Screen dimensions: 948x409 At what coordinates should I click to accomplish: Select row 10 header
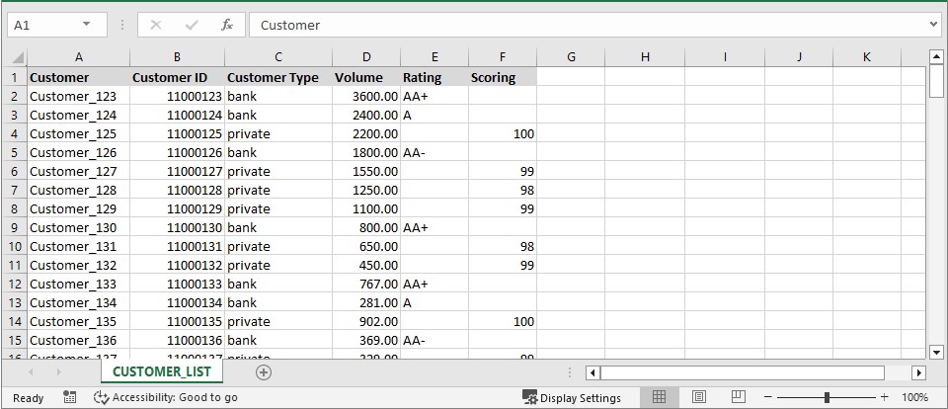pos(15,246)
